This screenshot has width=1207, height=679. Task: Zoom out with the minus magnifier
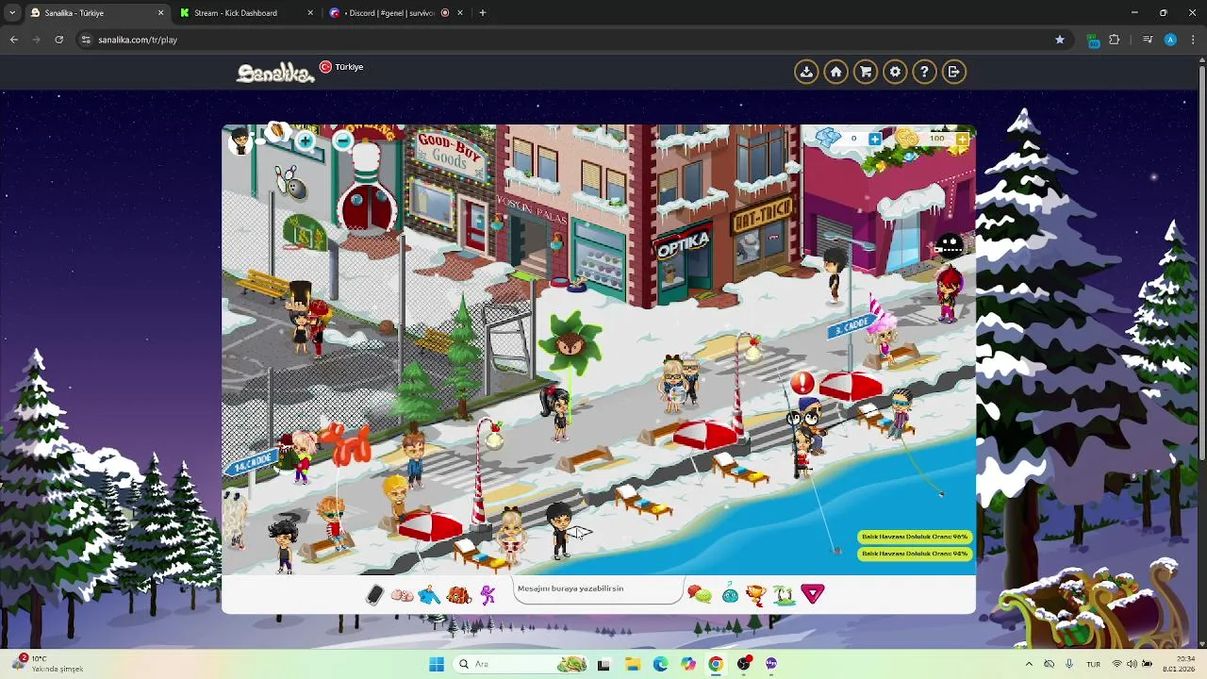(x=343, y=141)
